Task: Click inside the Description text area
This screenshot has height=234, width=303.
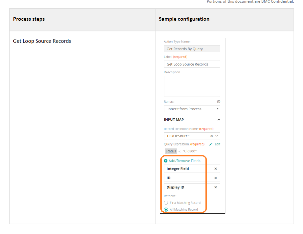Action: (x=192, y=86)
